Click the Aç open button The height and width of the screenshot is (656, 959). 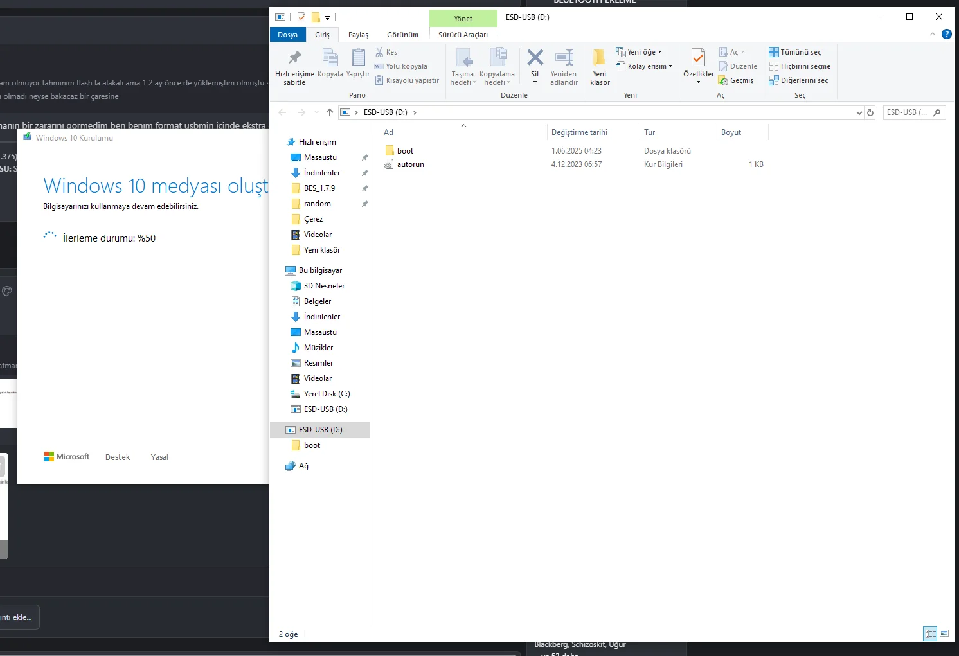pos(732,52)
